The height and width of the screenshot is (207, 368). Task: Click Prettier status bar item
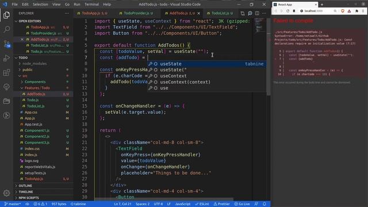tap(221, 204)
